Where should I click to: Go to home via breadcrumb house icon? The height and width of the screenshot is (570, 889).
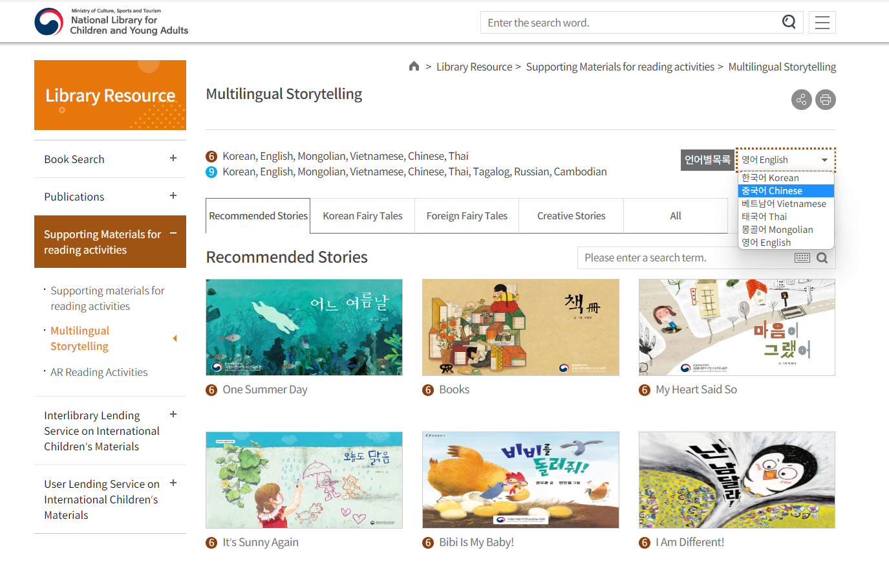pyautogui.click(x=414, y=66)
